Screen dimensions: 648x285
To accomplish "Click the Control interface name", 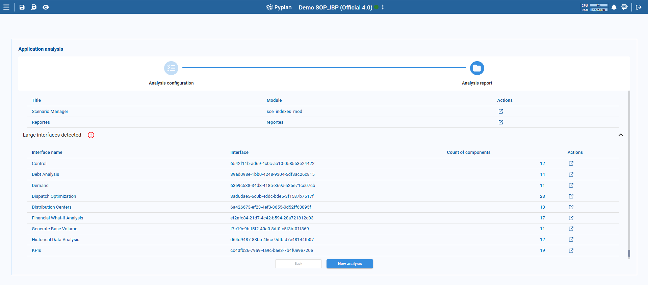I will (x=39, y=164).
